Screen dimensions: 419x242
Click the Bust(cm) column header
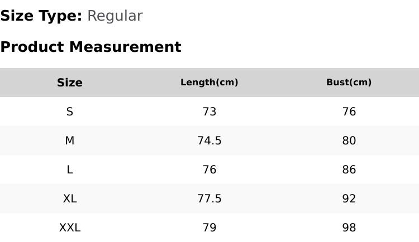(x=349, y=83)
